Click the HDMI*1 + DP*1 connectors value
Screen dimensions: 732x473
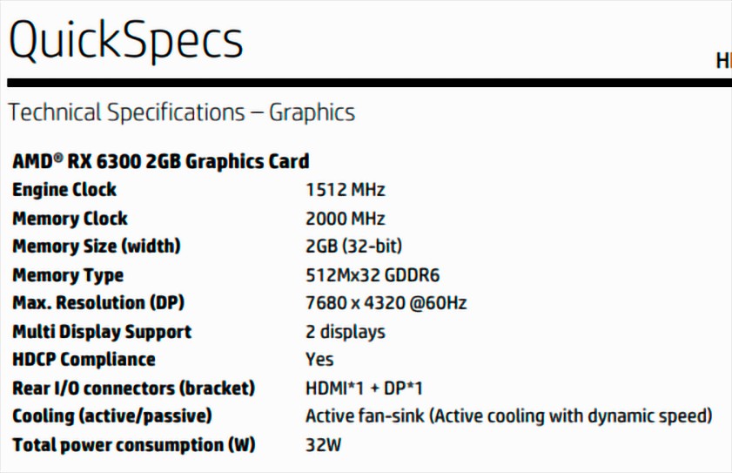click(364, 389)
